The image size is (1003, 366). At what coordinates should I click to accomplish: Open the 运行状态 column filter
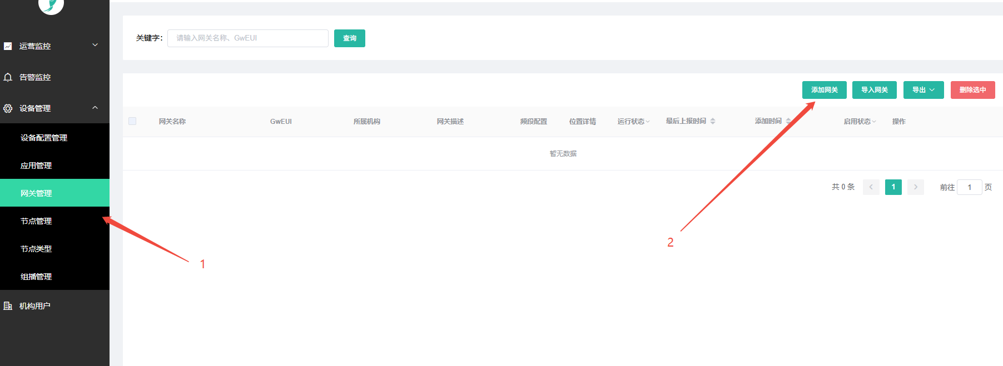[633, 122]
